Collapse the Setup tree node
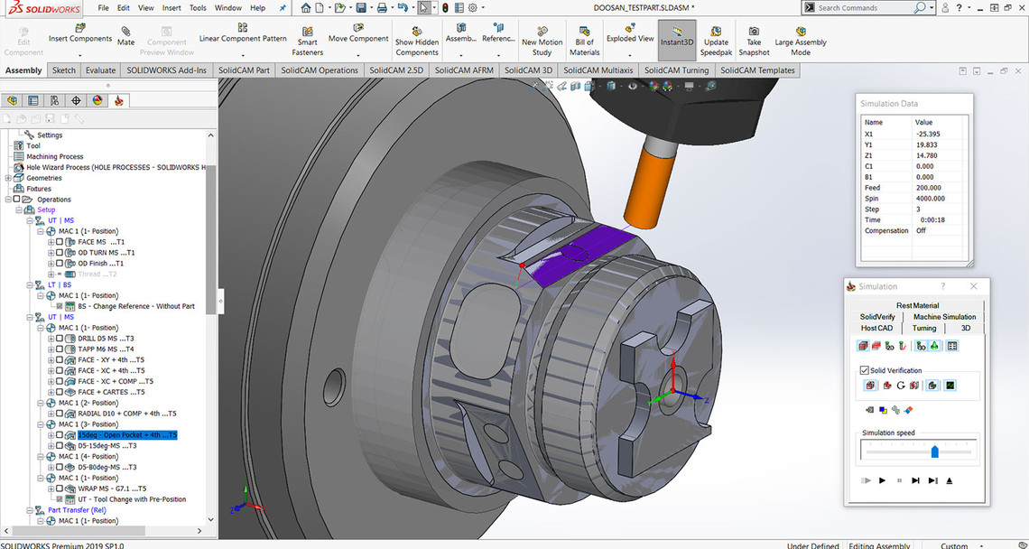 coord(19,210)
